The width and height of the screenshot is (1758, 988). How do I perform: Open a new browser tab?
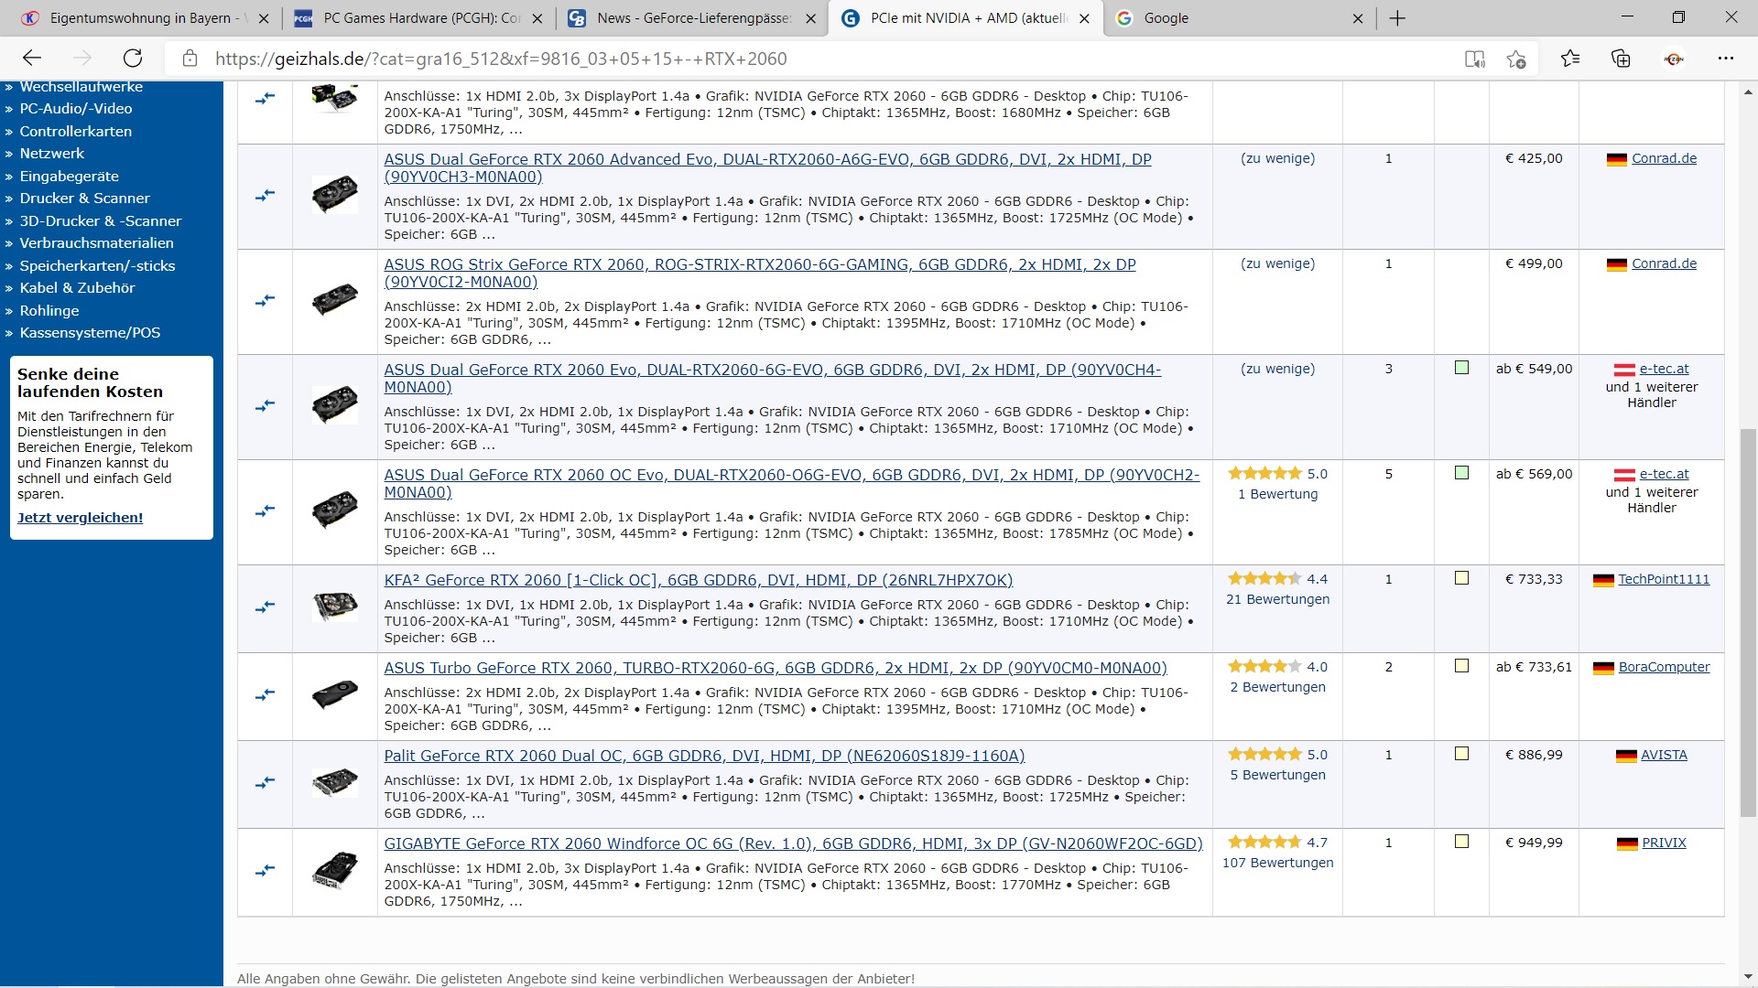click(1397, 18)
